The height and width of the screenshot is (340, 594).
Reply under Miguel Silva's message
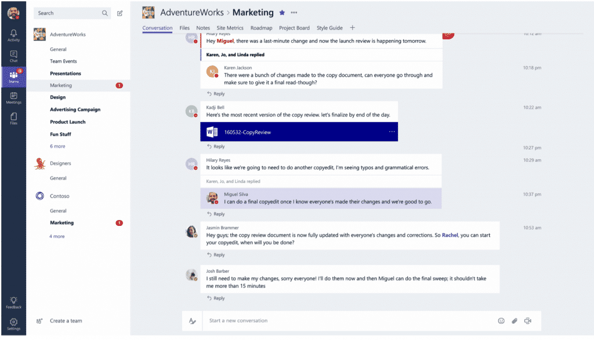click(216, 214)
